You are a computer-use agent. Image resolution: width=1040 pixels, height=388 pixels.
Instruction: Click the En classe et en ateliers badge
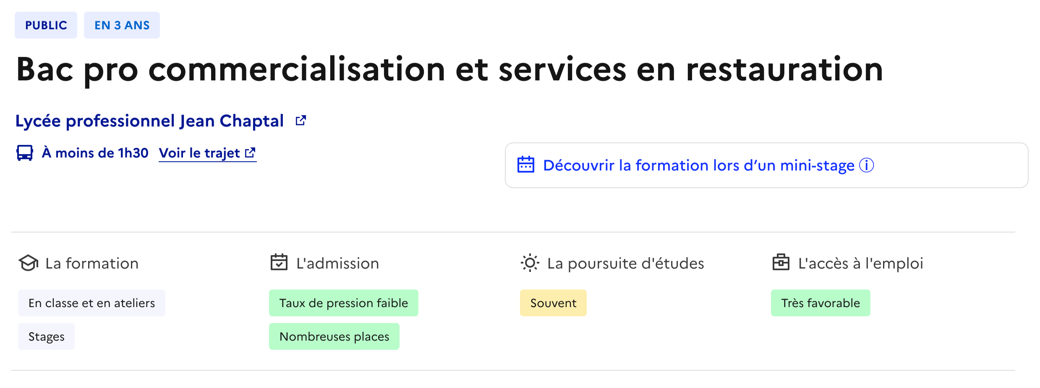click(91, 303)
